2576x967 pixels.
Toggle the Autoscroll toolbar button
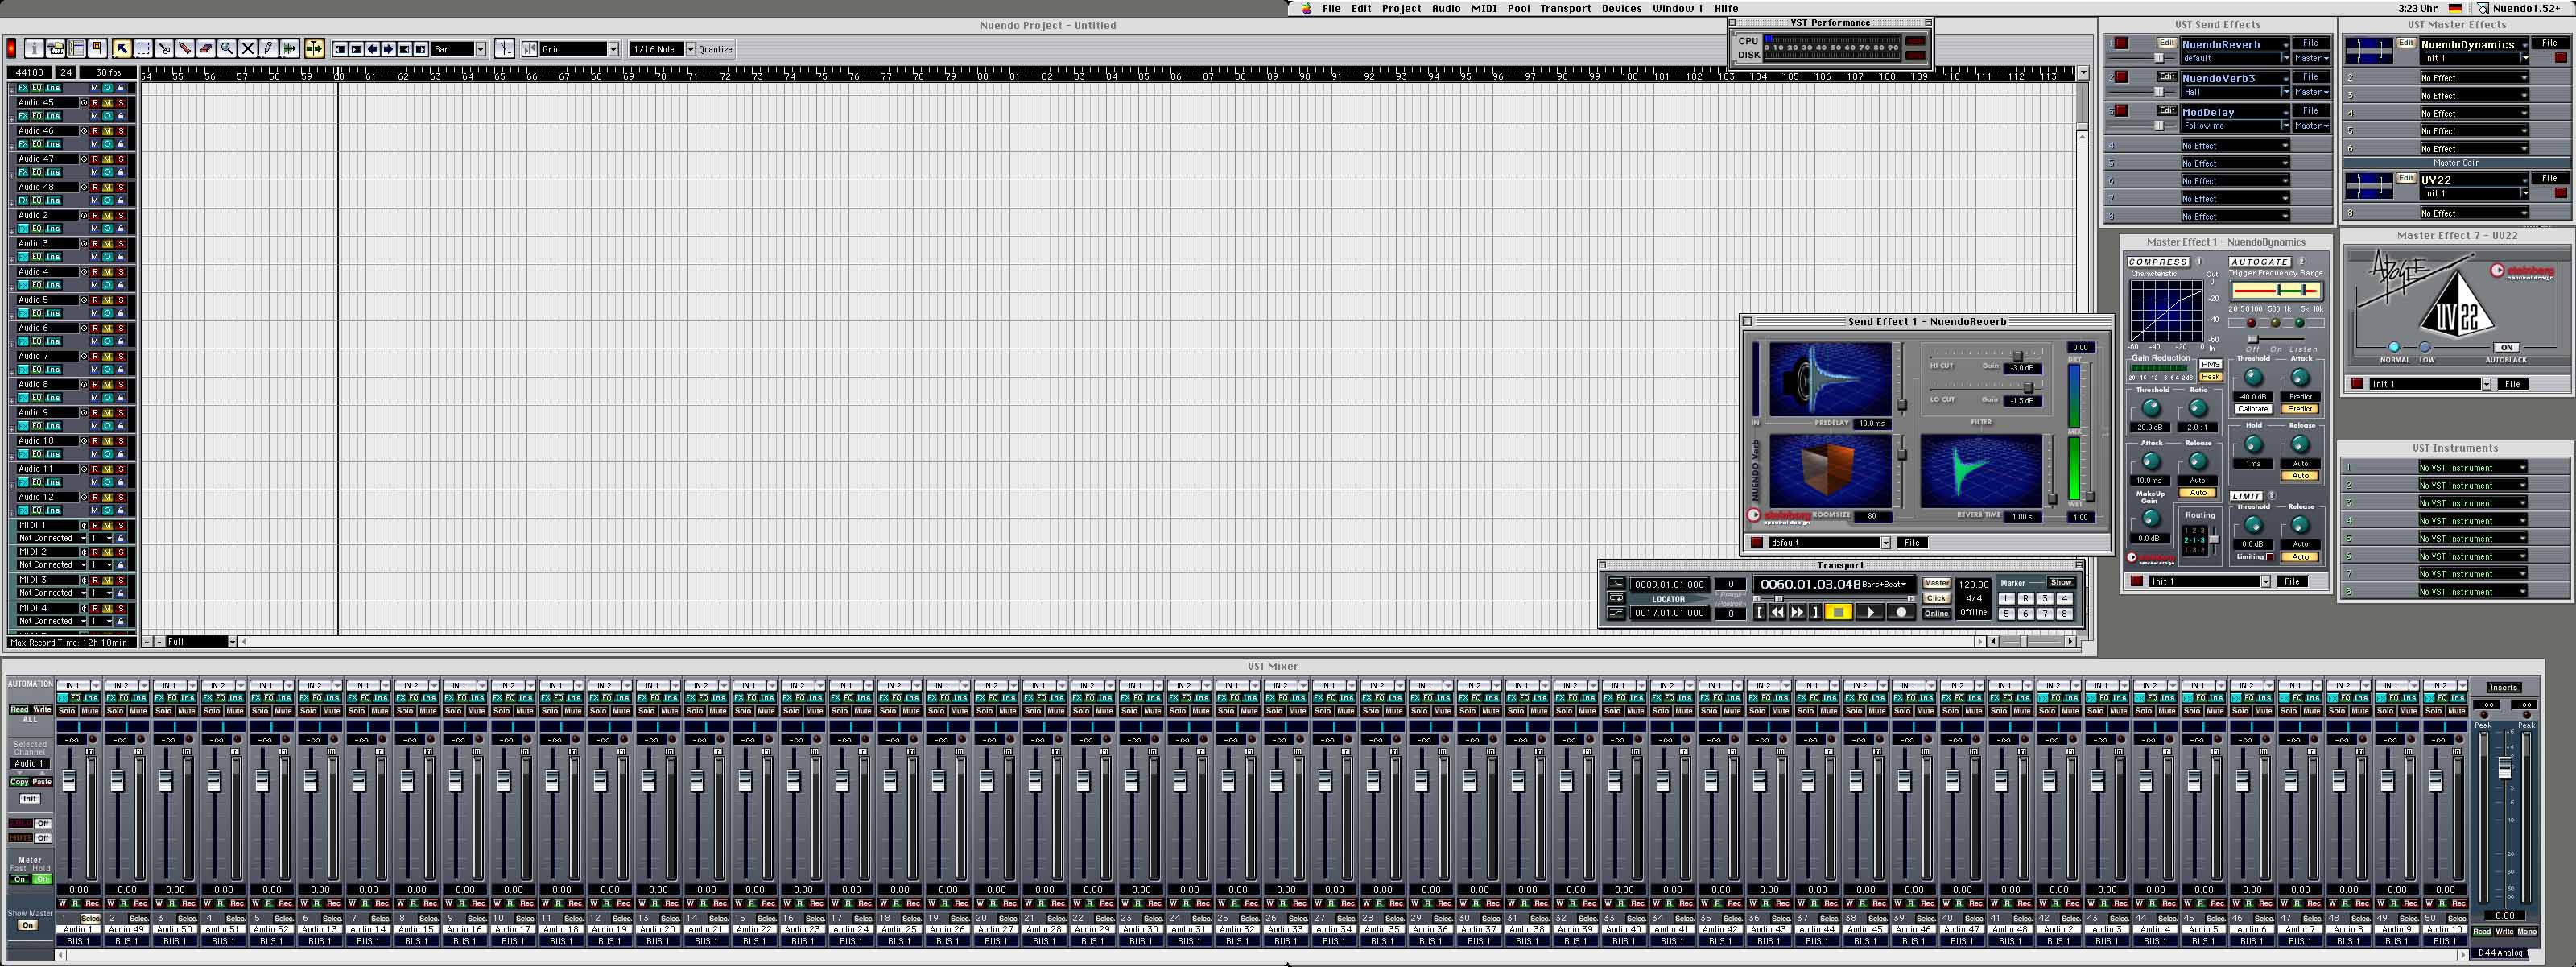(314, 48)
